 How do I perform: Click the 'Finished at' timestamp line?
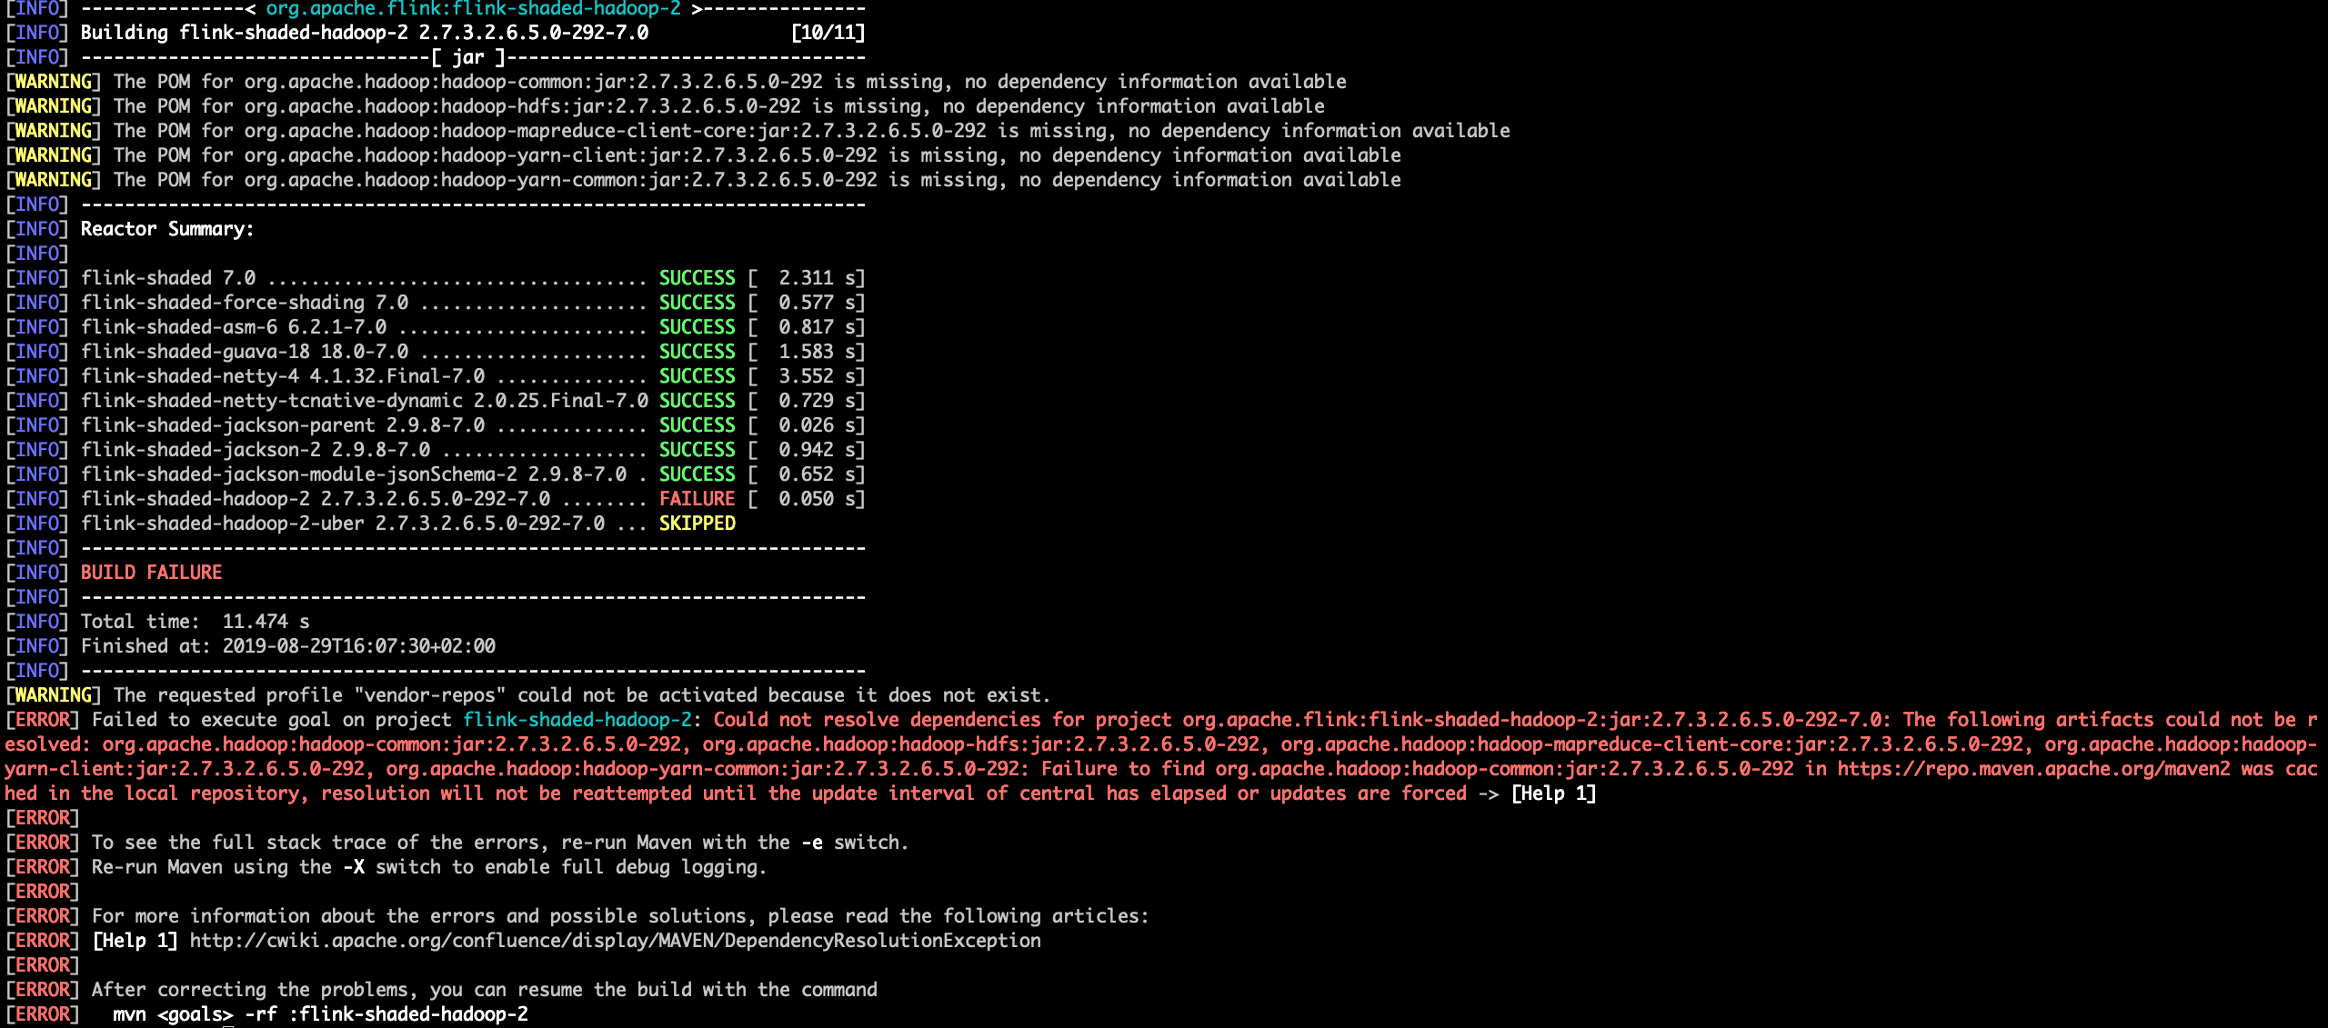287,646
